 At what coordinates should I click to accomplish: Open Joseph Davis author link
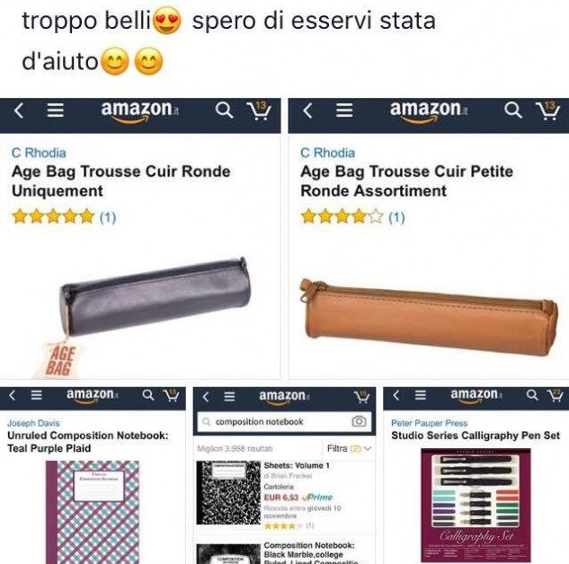[x=33, y=423]
